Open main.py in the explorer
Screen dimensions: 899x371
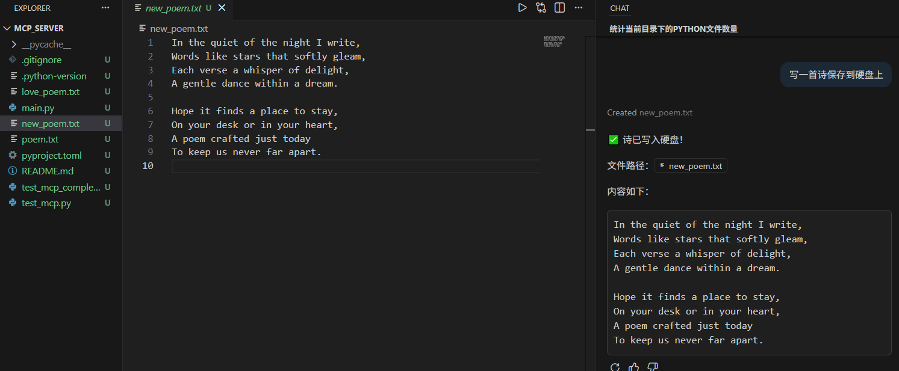pos(38,108)
